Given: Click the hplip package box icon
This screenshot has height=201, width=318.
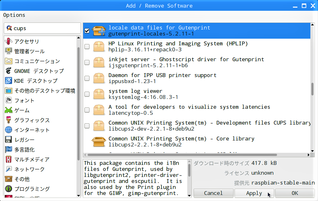Looking at the screenshot, I should click(99, 46).
